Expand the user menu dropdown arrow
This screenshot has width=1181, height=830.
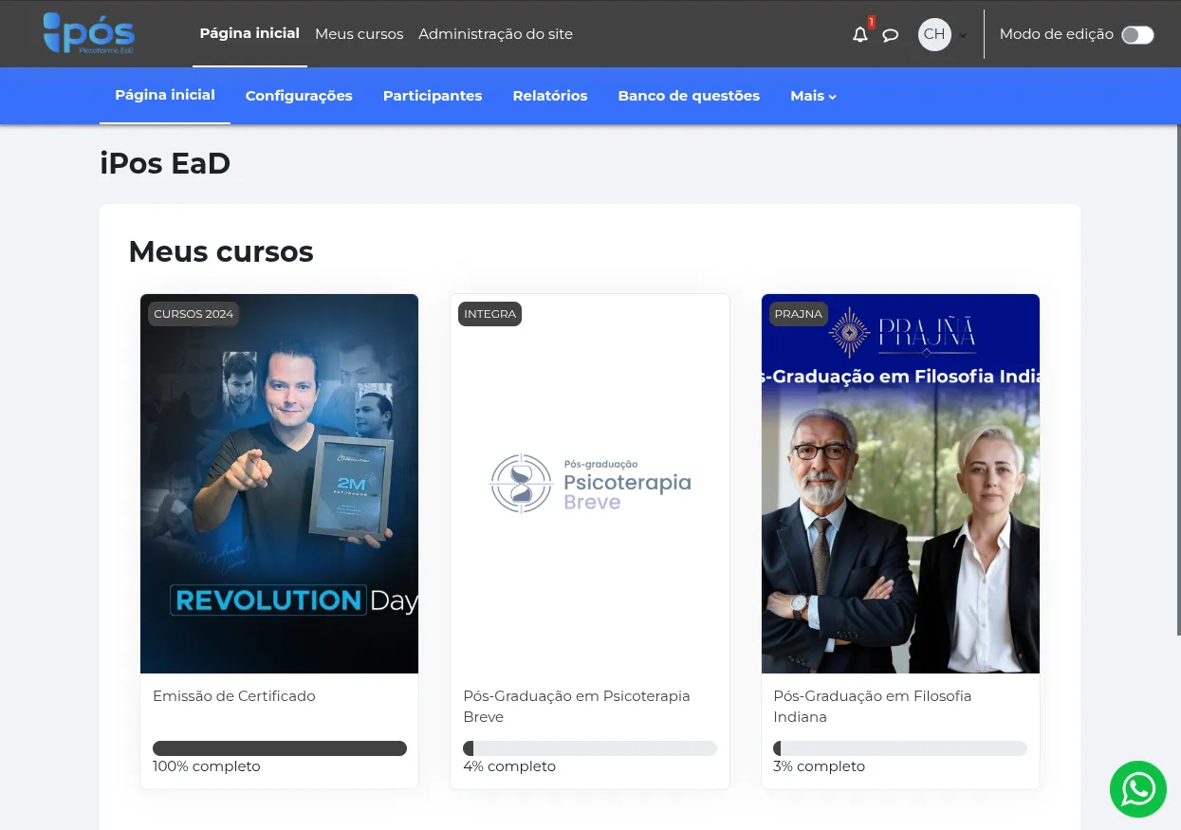(x=963, y=36)
